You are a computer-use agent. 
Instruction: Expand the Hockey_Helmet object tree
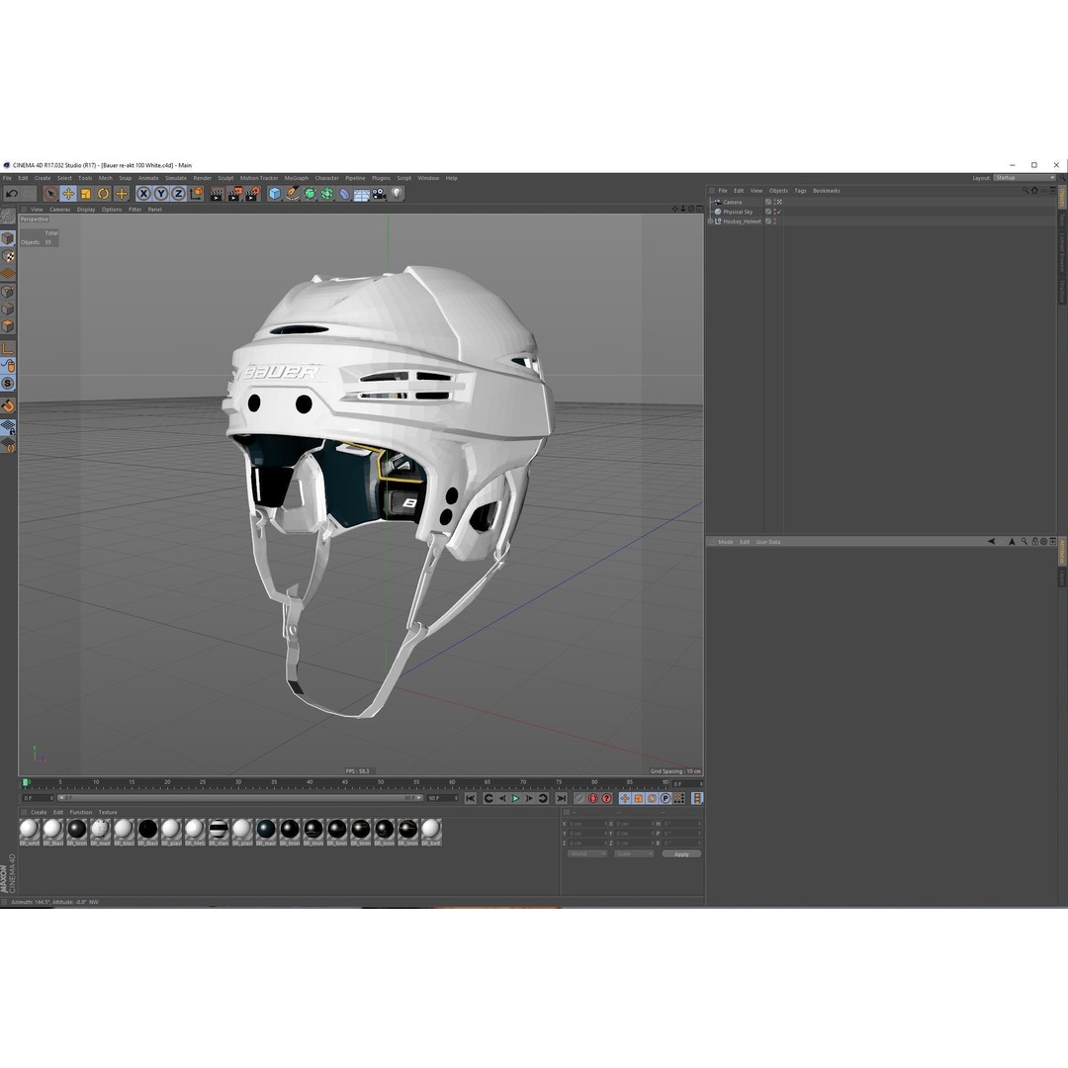(710, 222)
